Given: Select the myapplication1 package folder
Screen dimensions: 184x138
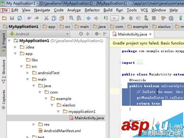Looking at the screenshot, I should tap(79, 112).
